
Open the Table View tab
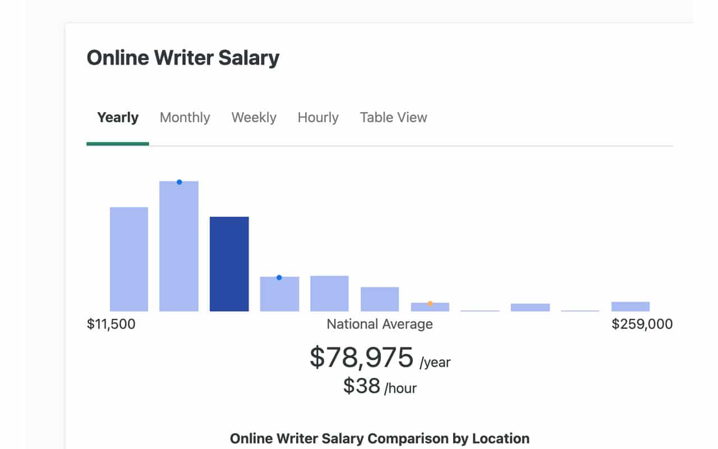393,117
